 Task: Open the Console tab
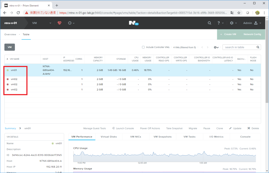tap(245, 137)
